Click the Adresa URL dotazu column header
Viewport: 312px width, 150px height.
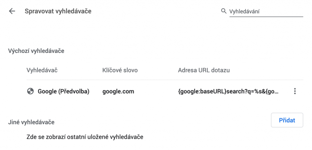[204, 70]
